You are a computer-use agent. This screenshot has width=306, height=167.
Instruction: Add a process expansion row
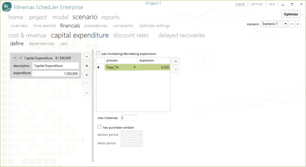[176, 61]
